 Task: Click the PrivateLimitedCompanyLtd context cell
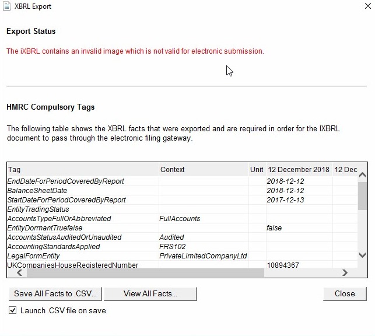click(x=203, y=256)
